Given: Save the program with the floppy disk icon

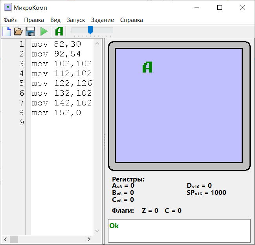Looking at the screenshot, I should click(x=30, y=31).
